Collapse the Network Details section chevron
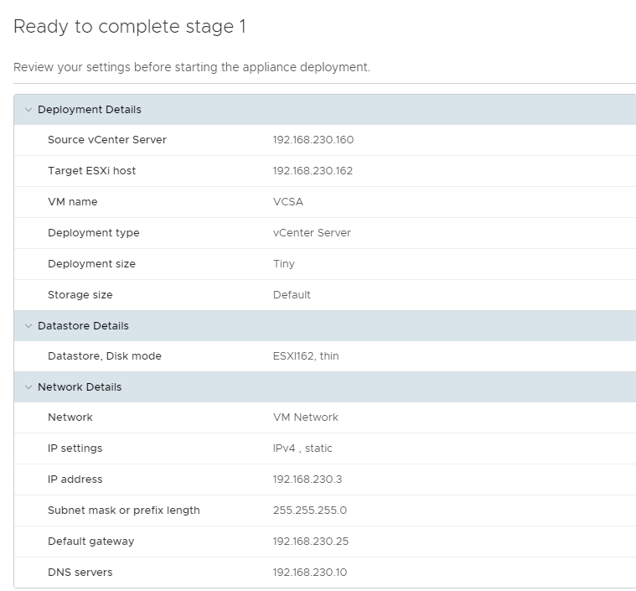636x591 pixels. pyautogui.click(x=28, y=387)
